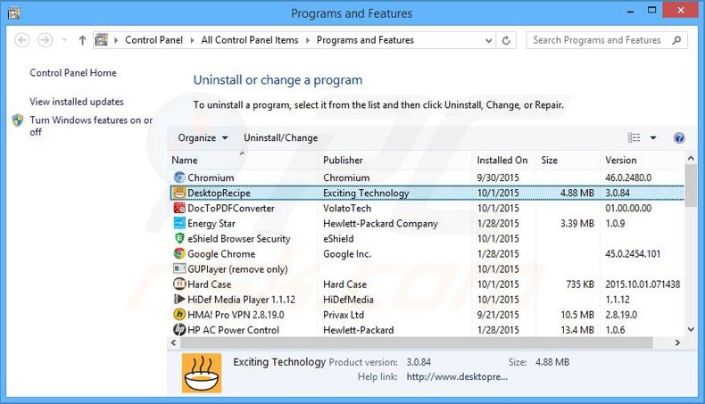Expand the view options dropdown arrow

click(x=653, y=138)
